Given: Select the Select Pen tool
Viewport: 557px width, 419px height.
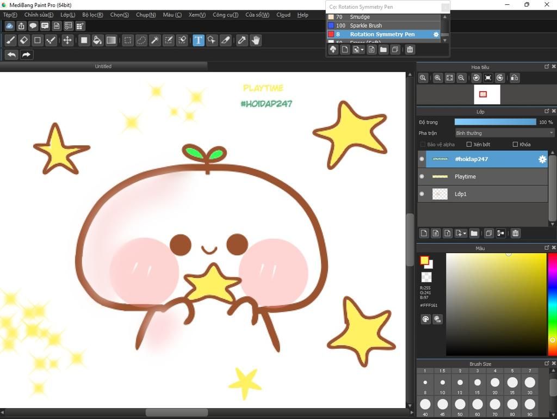Looking at the screenshot, I should [169, 40].
